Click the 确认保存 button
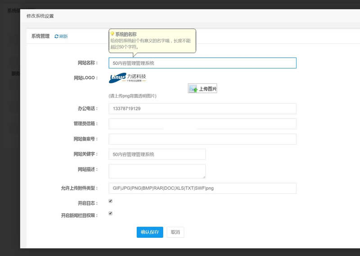The image size is (360, 256). pyautogui.click(x=150, y=232)
